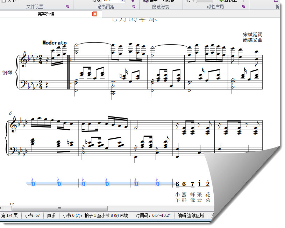The width and height of the screenshot is (285, 228).
Task: Toggle the 大小 checkbox in 文件设置
Action: [x=2, y=1]
